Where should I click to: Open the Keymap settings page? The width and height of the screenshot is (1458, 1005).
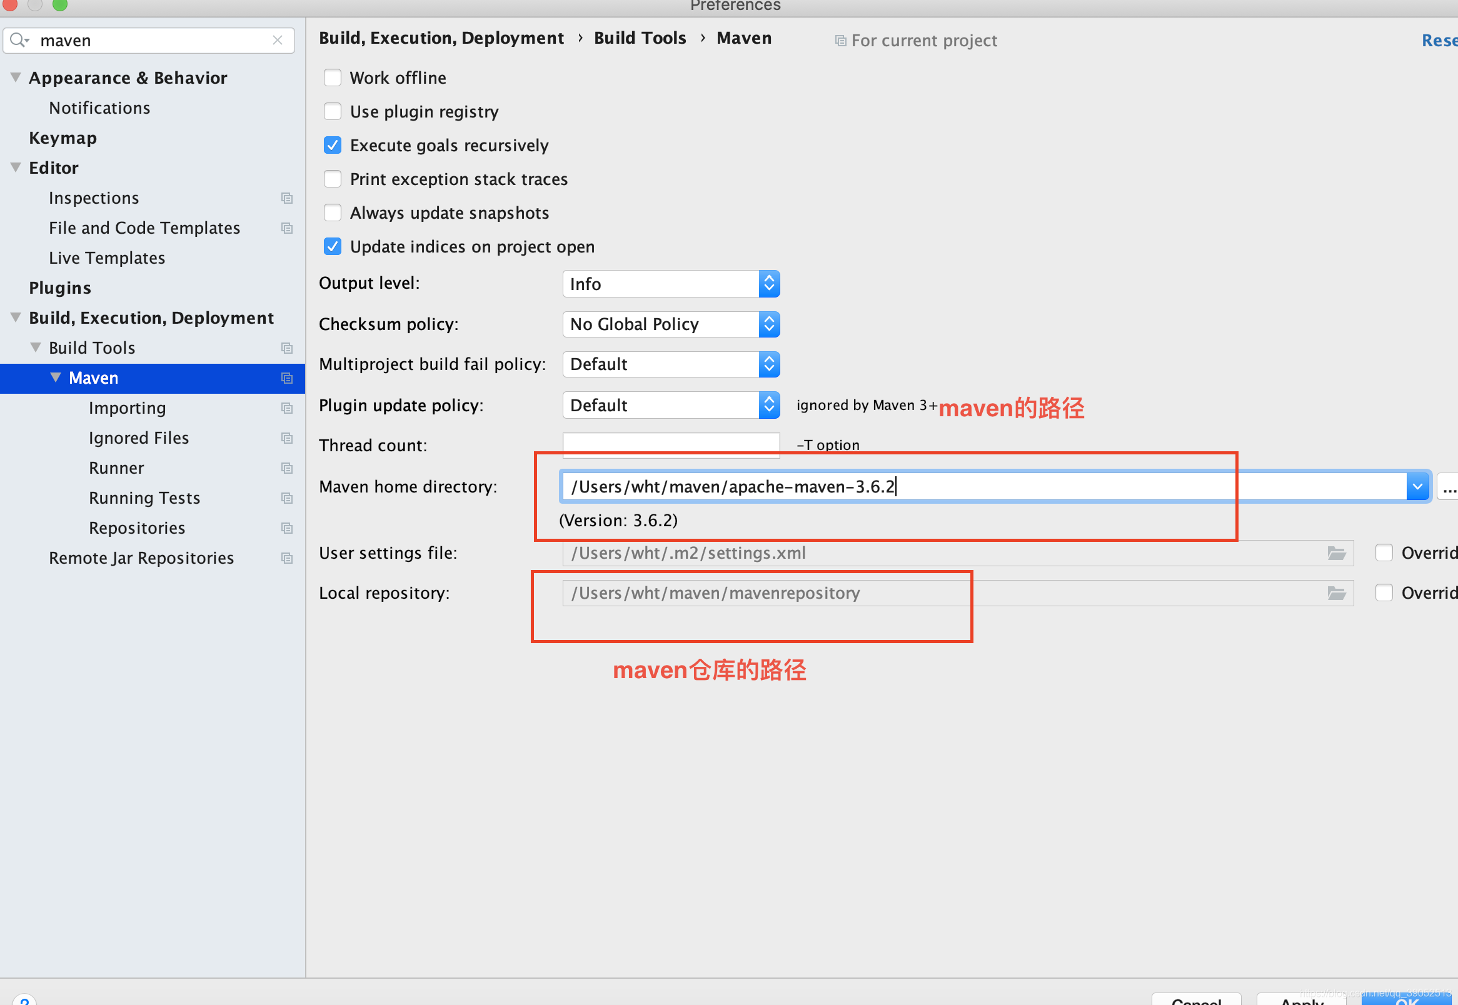tap(63, 138)
